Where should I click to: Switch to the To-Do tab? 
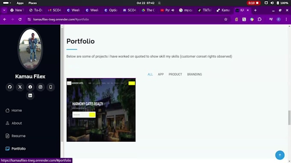tap(36, 10)
